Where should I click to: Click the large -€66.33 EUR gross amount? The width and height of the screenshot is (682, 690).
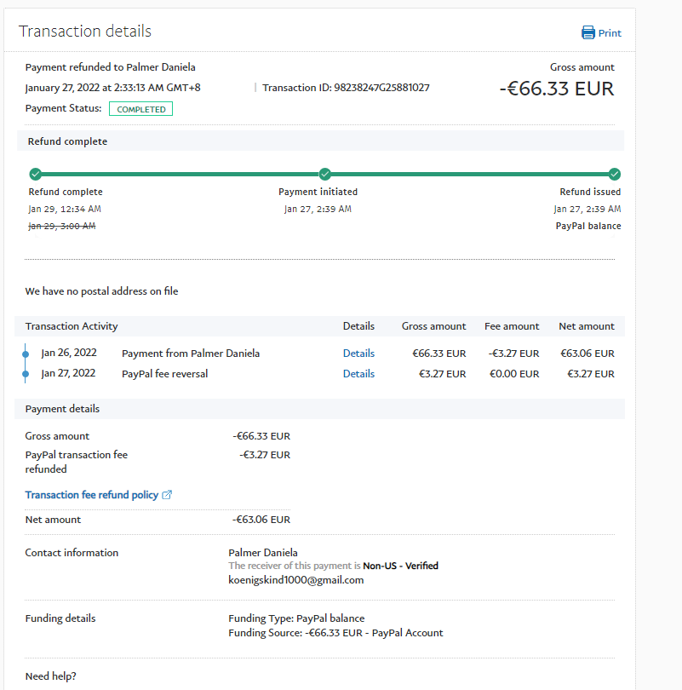(556, 89)
